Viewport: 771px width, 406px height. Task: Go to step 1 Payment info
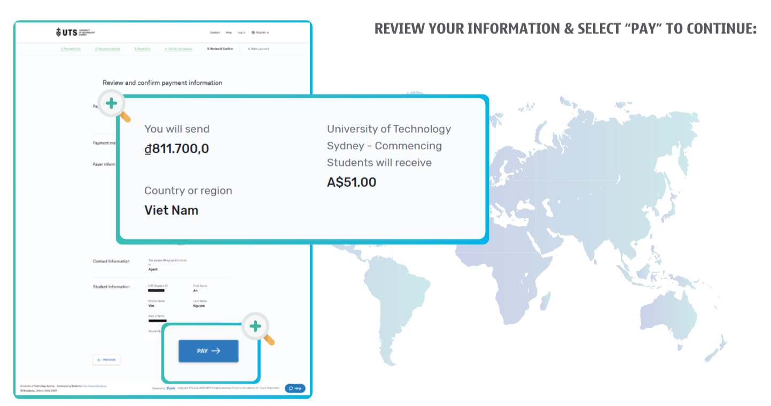pos(71,49)
